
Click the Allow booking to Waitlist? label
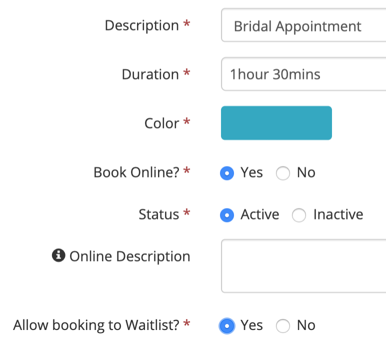[96, 325]
